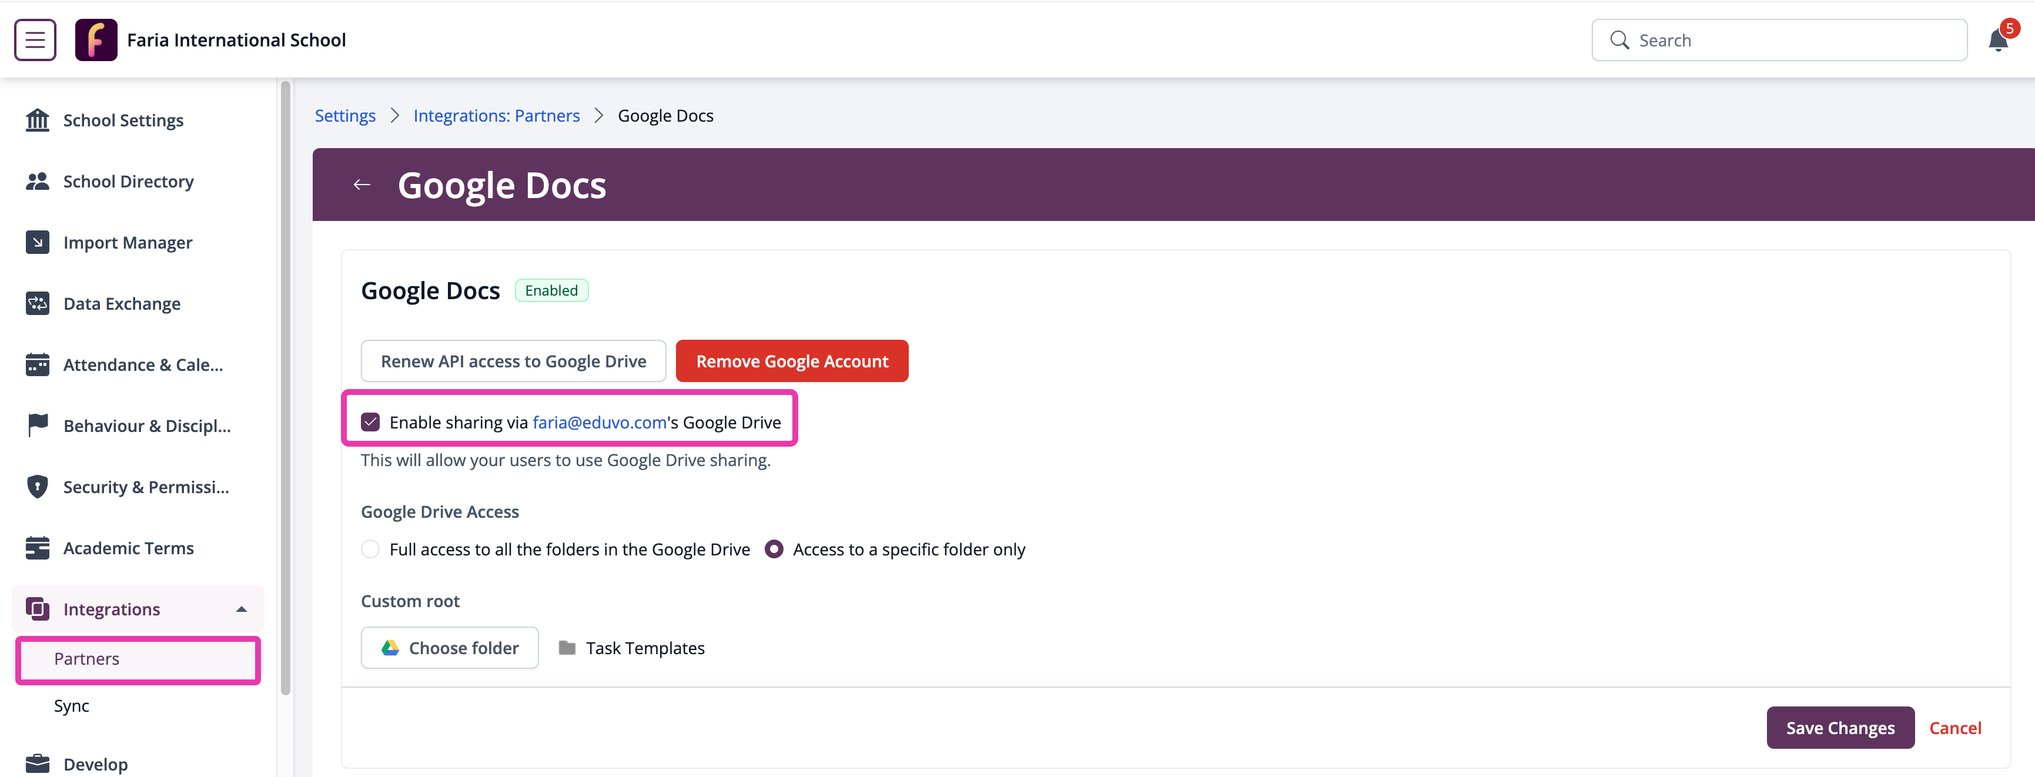Open the hamburger menu
The width and height of the screenshot is (2035, 777).
coord(35,39)
